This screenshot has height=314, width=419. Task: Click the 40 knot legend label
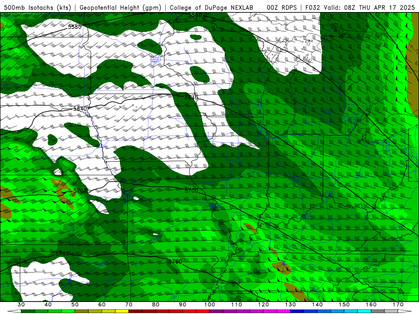[x=48, y=305]
